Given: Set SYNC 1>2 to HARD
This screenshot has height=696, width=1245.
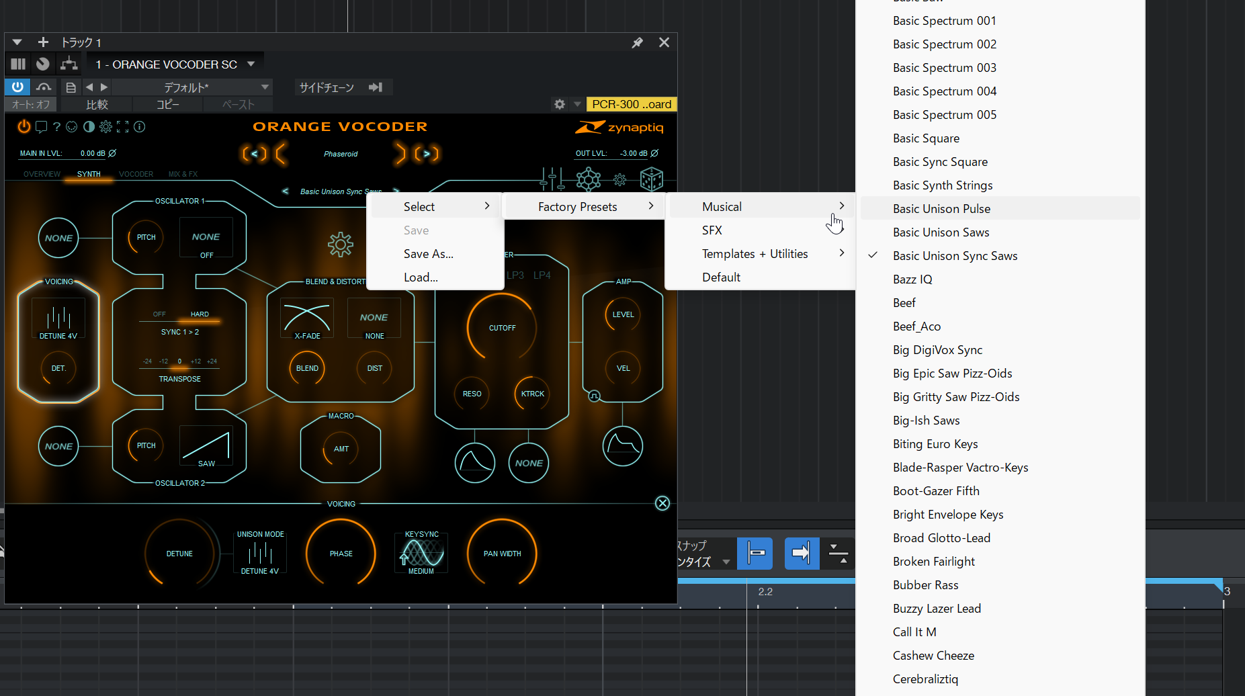Looking at the screenshot, I should [200, 314].
